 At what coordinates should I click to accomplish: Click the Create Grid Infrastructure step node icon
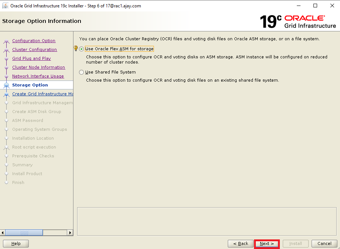pyautogui.click(x=7, y=94)
